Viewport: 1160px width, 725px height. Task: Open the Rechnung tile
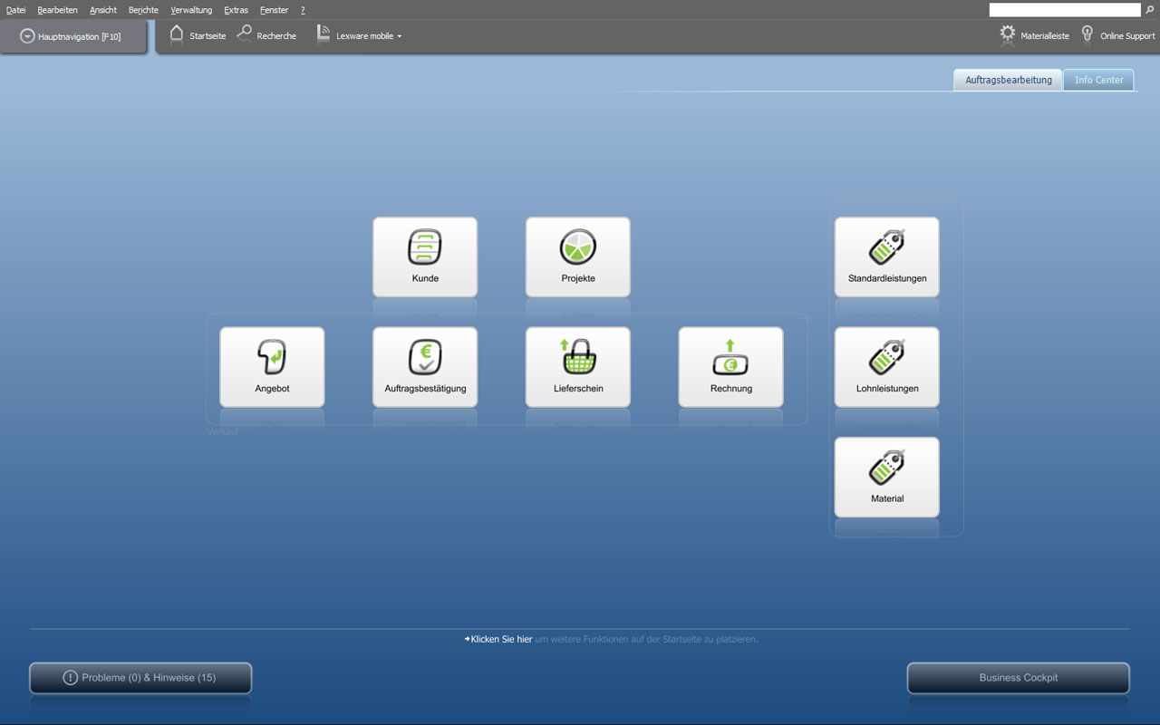(x=731, y=367)
